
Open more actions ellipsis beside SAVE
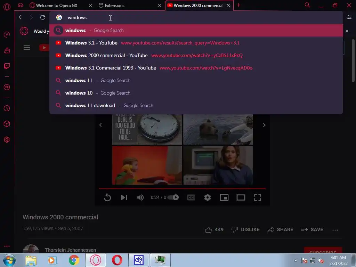(335, 230)
